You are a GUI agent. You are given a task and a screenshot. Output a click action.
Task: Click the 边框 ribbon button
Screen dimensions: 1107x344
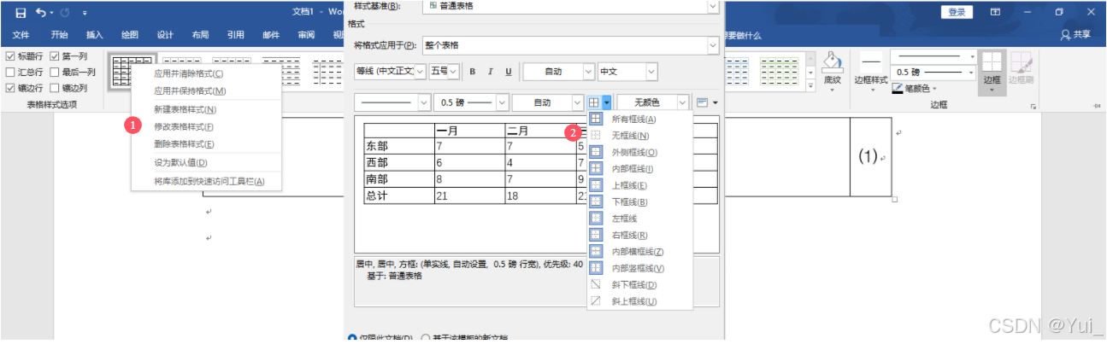[992, 72]
